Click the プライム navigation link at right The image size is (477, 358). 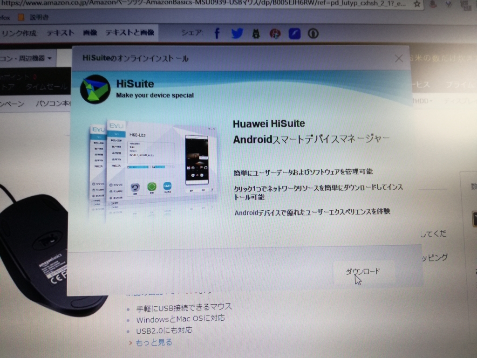pyautogui.click(x=461, y=85)
